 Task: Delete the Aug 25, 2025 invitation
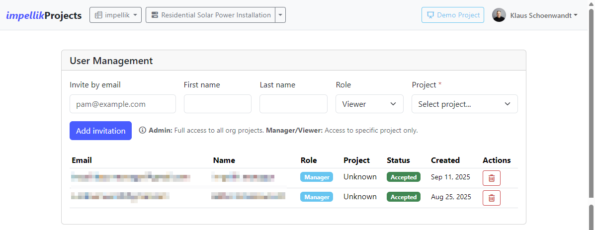492,198
